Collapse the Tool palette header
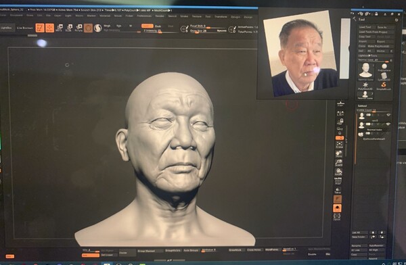Screen dimensions: 406x265 click(362, 20)
